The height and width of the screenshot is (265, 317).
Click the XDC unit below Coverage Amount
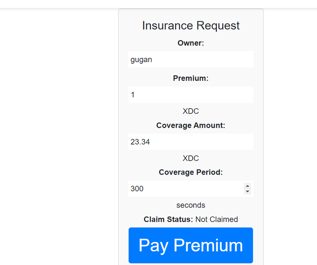(191, 158)
